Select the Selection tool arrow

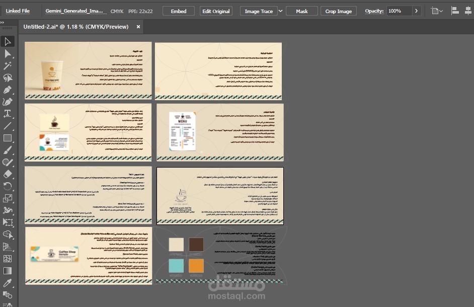point(8,41)
